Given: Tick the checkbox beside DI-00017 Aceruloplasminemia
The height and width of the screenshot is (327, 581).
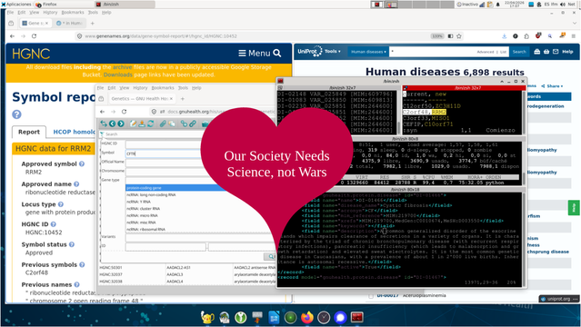Looking at the screenshot, I should (371, 296).
